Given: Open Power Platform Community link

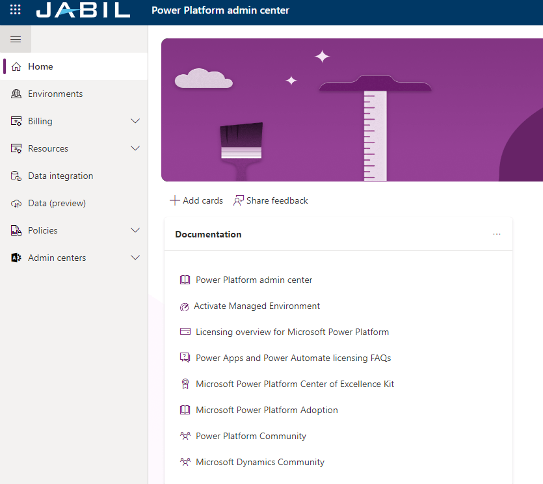Looking at the screenshot, I should tap(251, 436).
